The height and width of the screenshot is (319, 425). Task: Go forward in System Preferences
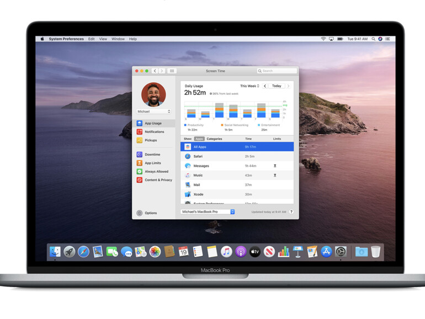(x=162, y=71)
